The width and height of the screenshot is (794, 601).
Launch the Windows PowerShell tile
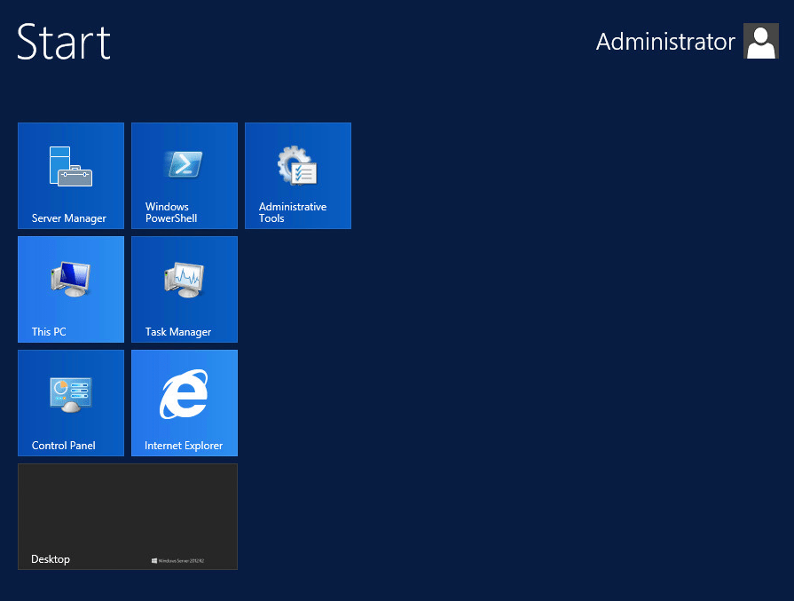[185, 176]
